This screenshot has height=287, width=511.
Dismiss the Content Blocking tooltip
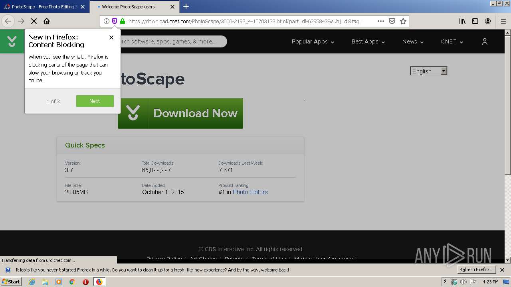tap(111, 37)
